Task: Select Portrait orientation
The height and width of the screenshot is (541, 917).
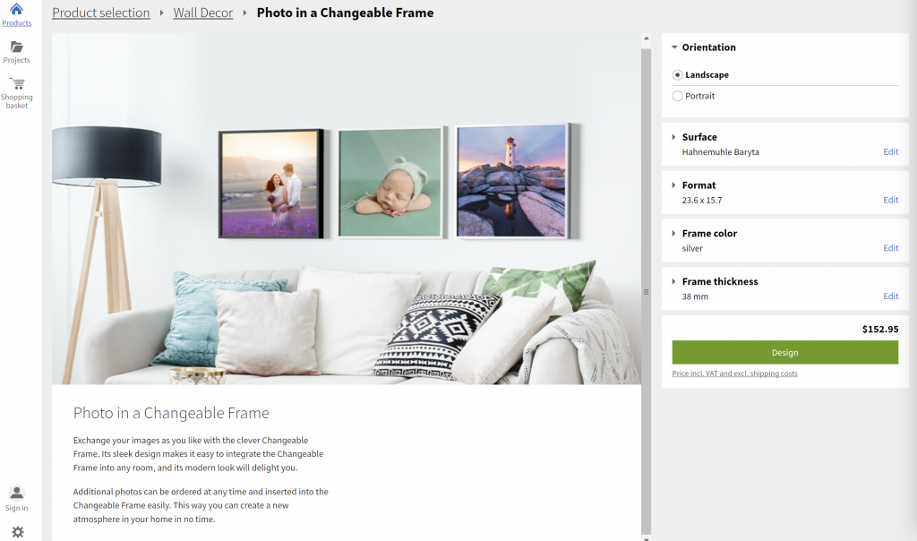Action: (677, 96)
